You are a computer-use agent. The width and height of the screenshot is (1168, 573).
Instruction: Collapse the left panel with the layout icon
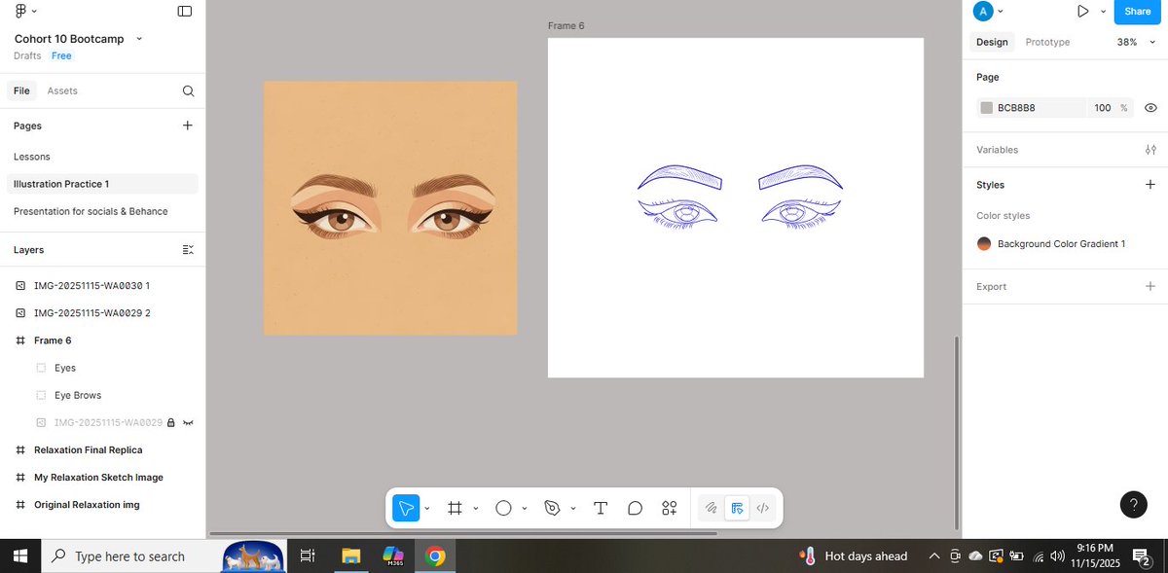(184, 11)
